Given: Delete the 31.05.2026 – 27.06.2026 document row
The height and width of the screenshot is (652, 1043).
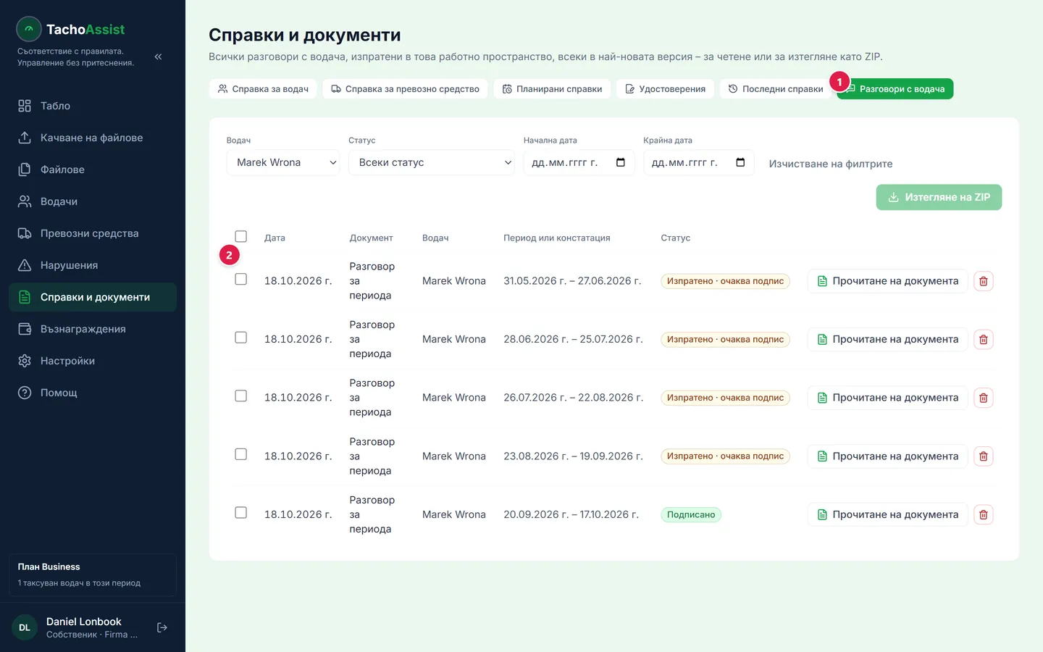Looking at the screenshot, I should coord(984,281).
